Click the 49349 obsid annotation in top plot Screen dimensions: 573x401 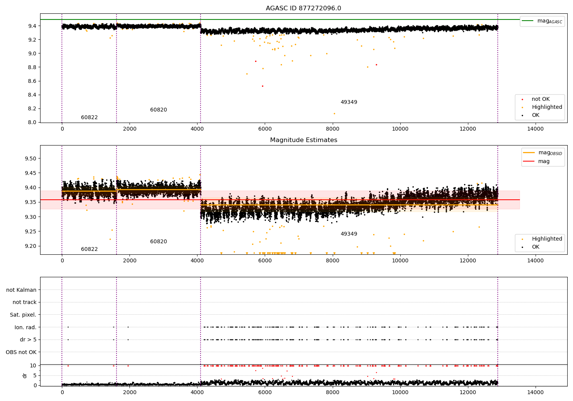349,102
